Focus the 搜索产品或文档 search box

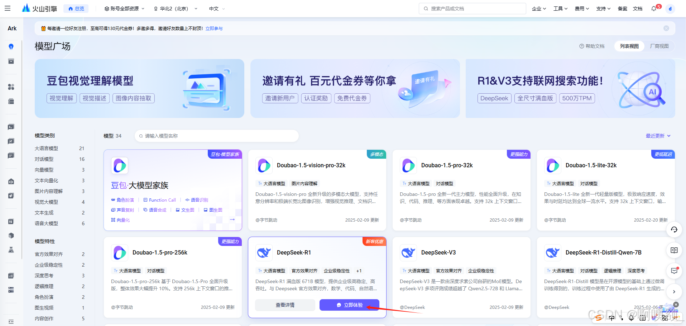tap(472, 9)
